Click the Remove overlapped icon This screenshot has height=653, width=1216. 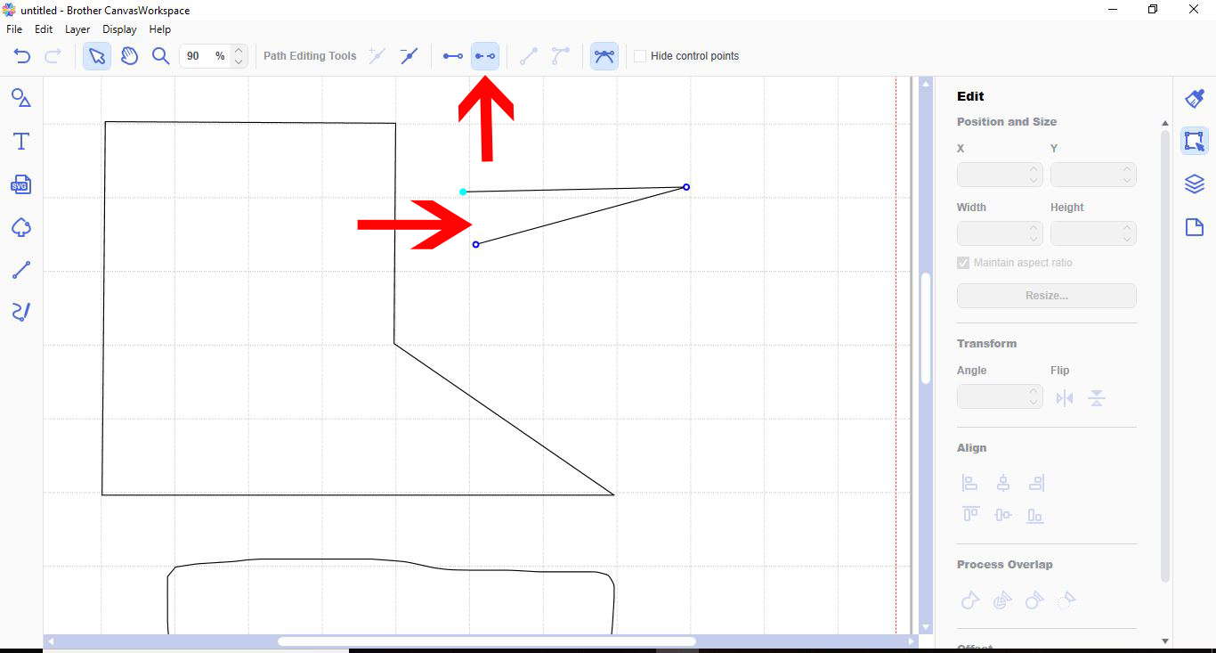tap(1066, 600)
